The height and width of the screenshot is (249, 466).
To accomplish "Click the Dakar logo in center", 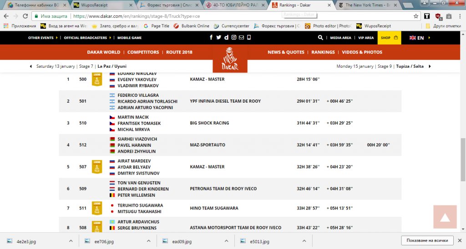I will (230, 59).
